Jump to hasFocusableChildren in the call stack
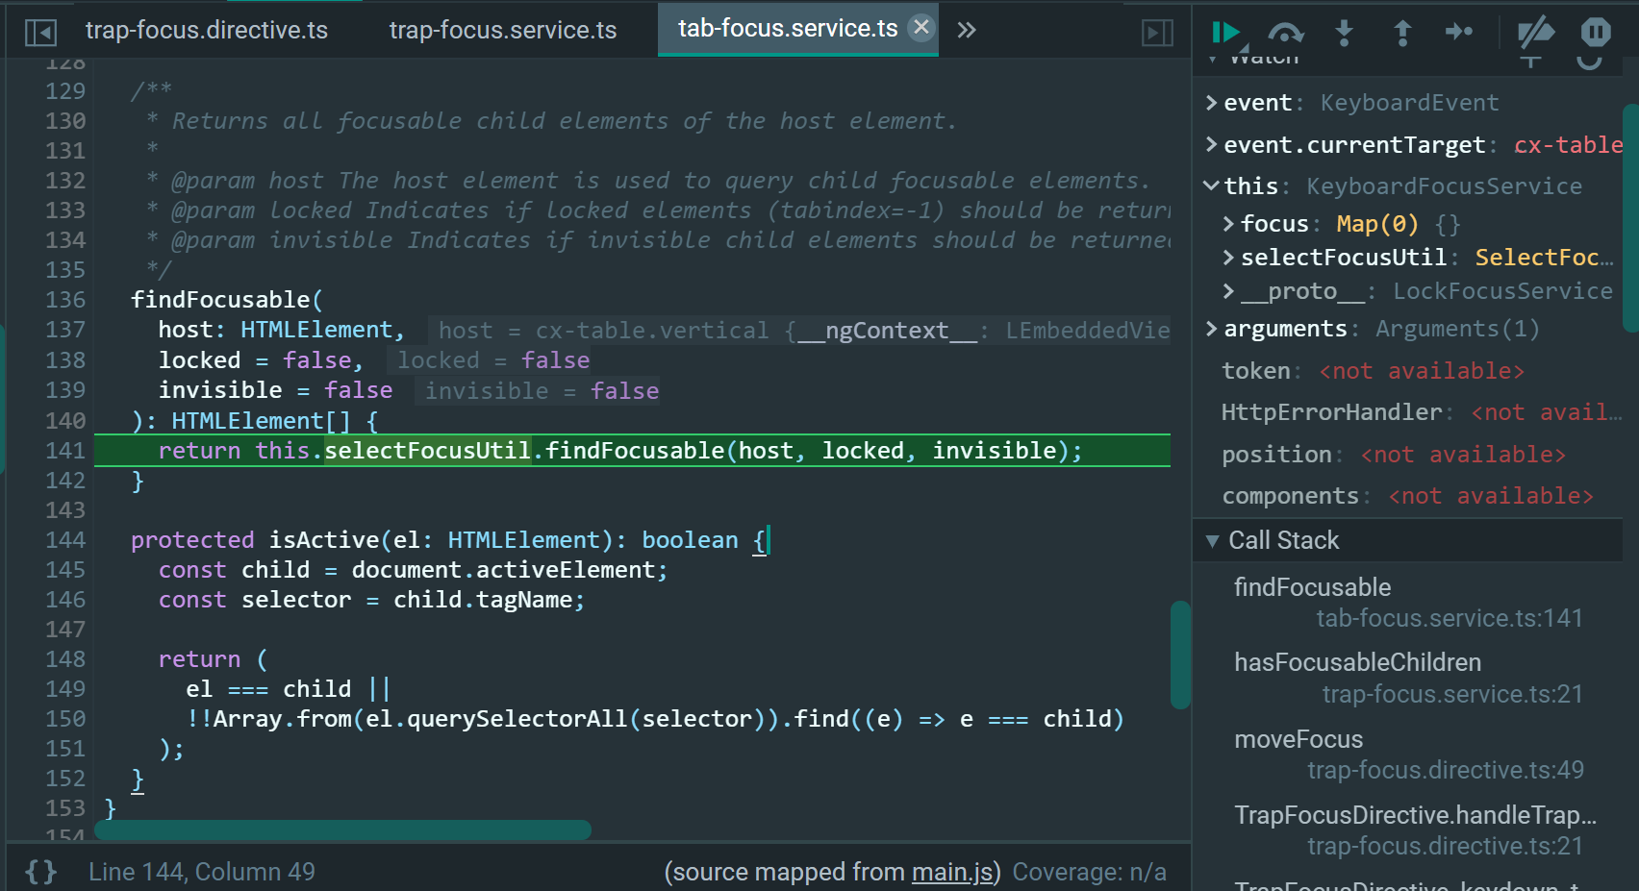Viewport: 1639px width, 891px height. click(1357, 661)
